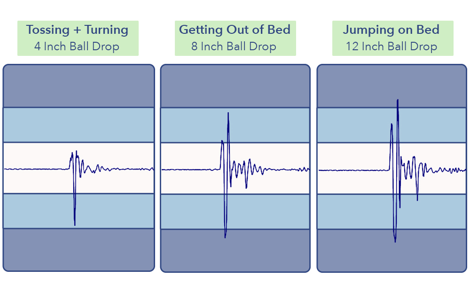Viewport: 470px width, 285px height.
Task: Click tallest waveform peak in Jumping on Bed chart
Action: point(398,100)
